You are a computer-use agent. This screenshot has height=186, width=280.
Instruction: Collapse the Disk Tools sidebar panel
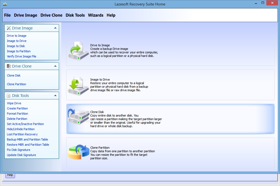(x=55, y=96)
